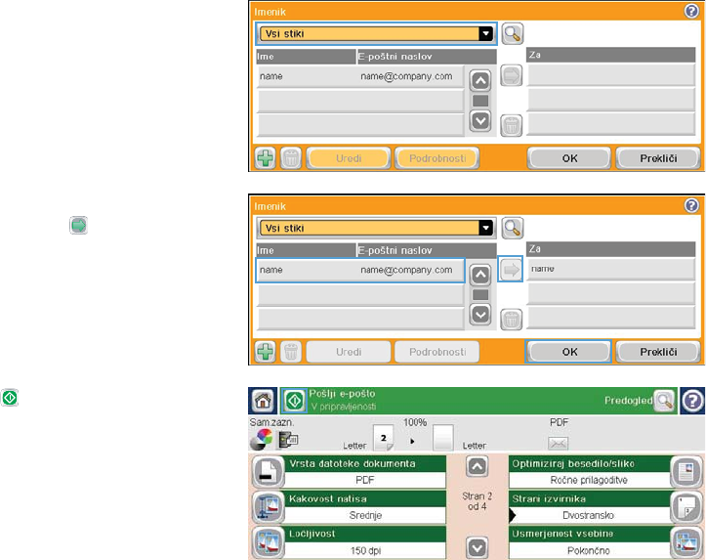
Task: Click the grayed add-to-recipients arrow in top Imenik
Action: point(511,75)
